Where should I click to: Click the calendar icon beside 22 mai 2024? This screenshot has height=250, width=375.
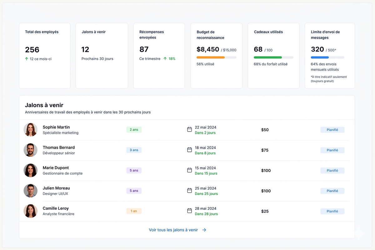(x=189, y=129)
